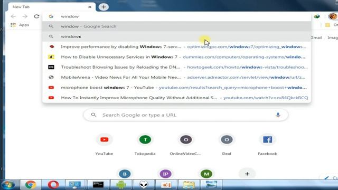Open the file explorer folder taskbar icon
The height and width of the screenshot is (190, 338).
189,185
